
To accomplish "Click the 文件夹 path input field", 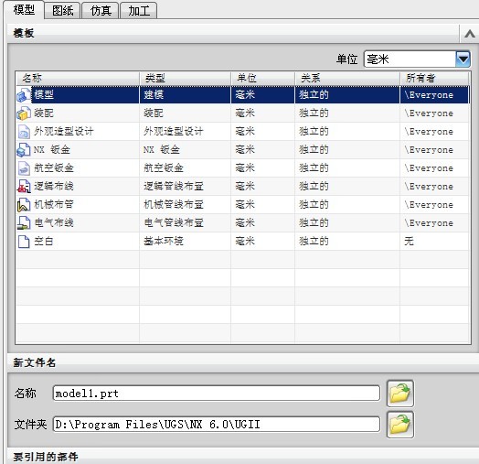I will (217, 425).
